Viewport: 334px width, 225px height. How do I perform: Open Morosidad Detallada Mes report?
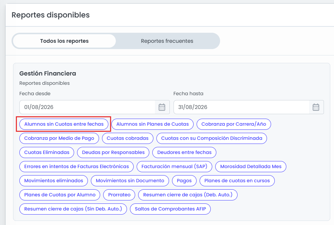pyautogui.click(x=251, y=167)
